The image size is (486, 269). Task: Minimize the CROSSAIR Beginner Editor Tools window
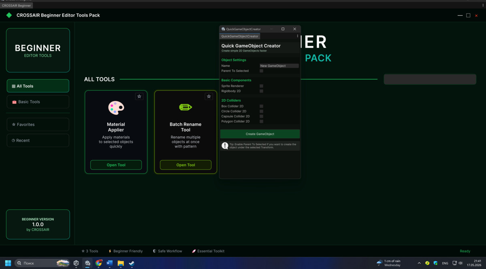pyautogui.click(x=460, y=15)
